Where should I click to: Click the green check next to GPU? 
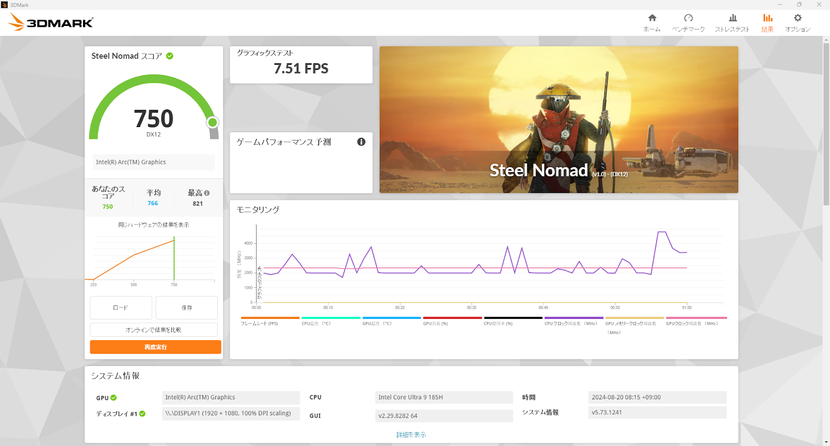pos(114,398)
